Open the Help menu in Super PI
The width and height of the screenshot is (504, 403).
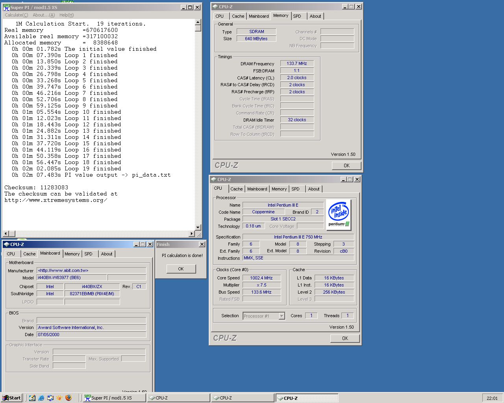(x=67, y=15)
